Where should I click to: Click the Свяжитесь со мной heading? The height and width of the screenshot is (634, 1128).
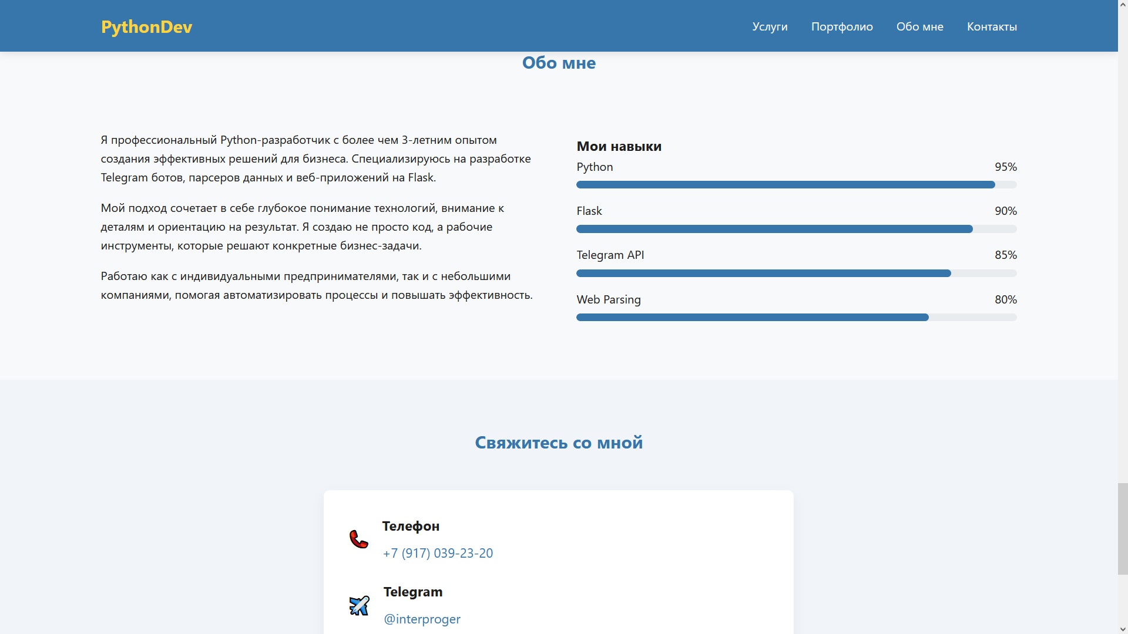[x=558, y=443]
